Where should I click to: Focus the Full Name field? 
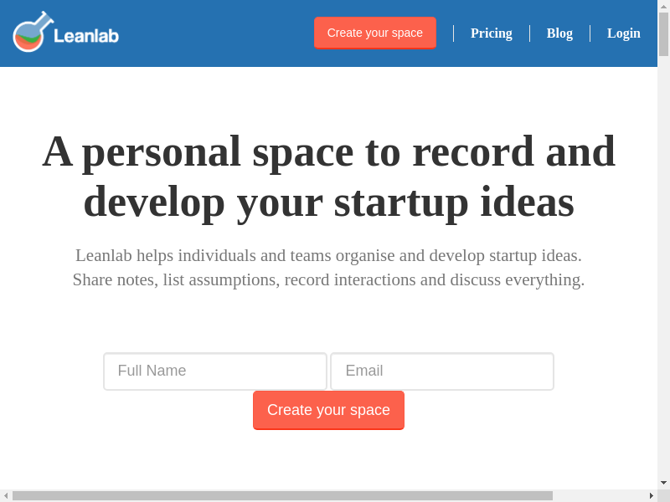[215, 371]
